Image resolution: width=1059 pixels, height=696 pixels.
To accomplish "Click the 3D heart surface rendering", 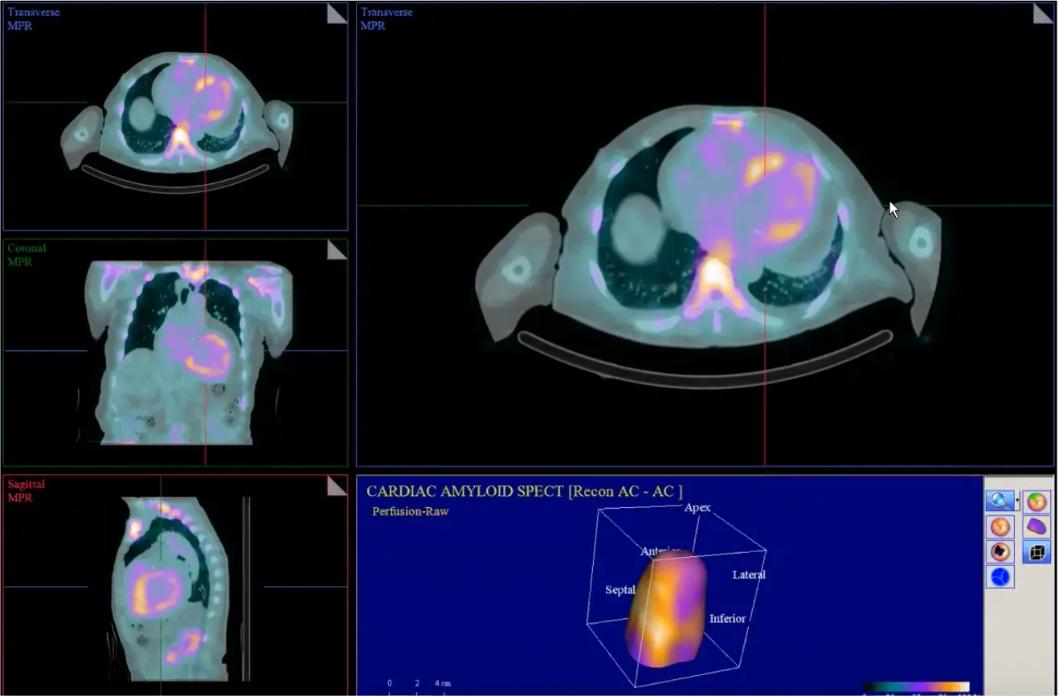I will [665, 611].
